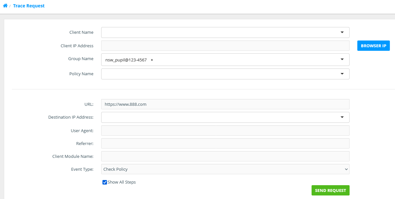This screenshot has height=199, width=395.
Task: Focus the User Agent text field
Action: (225, 131)
